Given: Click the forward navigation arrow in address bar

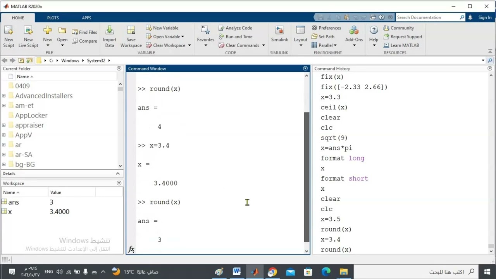Looking at the screenshot, I should coord(12,60).
